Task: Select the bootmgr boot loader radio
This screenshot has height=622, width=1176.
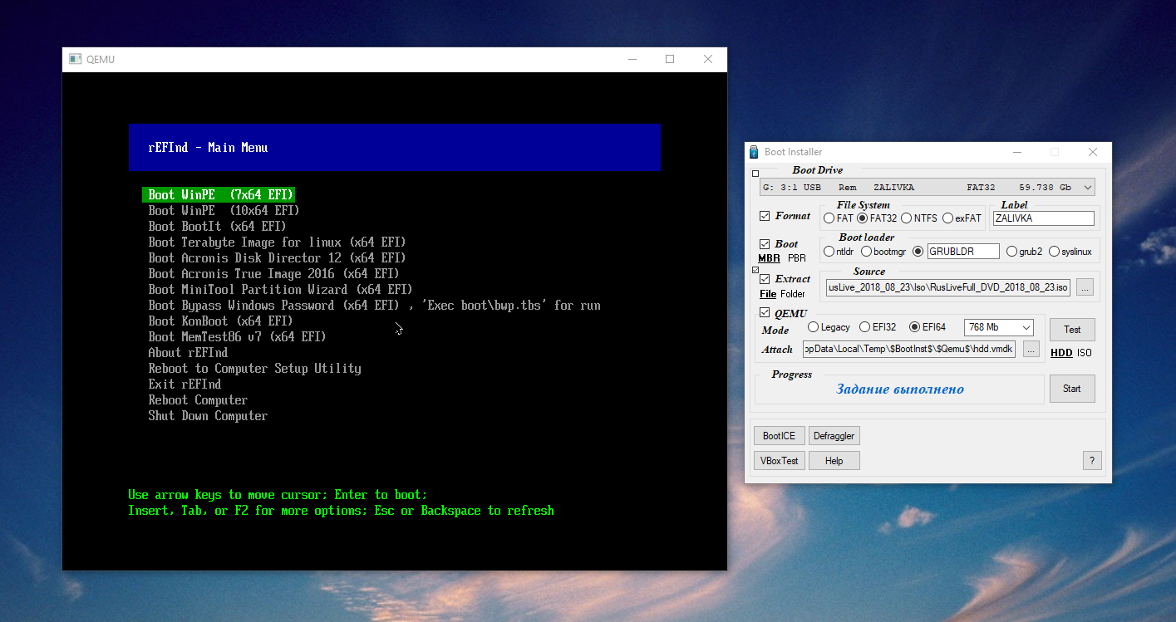Action: pos(867,252)
